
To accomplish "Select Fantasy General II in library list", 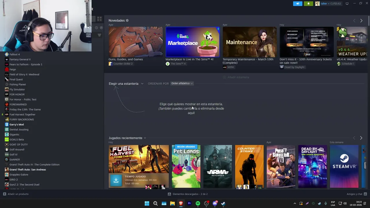I will [20, 60].
